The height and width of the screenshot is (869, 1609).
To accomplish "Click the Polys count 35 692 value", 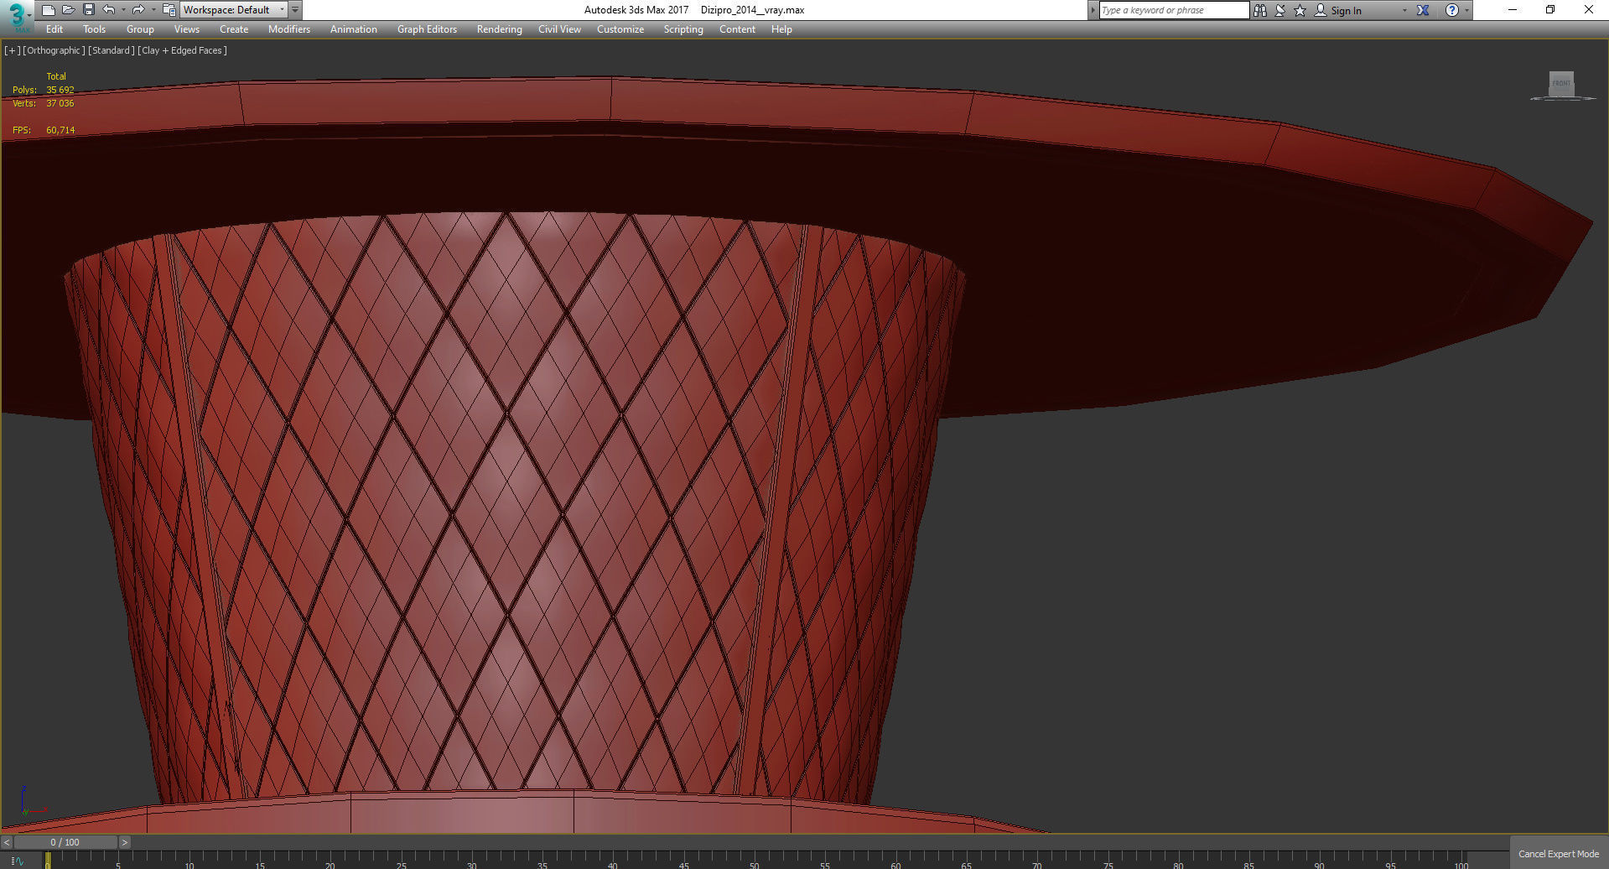I will coord(60,90).
